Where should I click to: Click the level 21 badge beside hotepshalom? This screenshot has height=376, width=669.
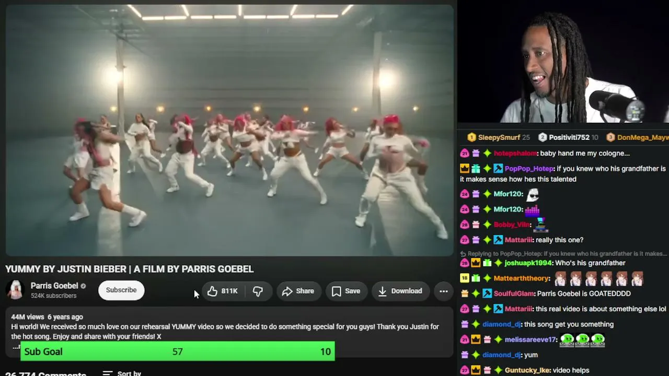pyautogui.click(x=464, y=154)
